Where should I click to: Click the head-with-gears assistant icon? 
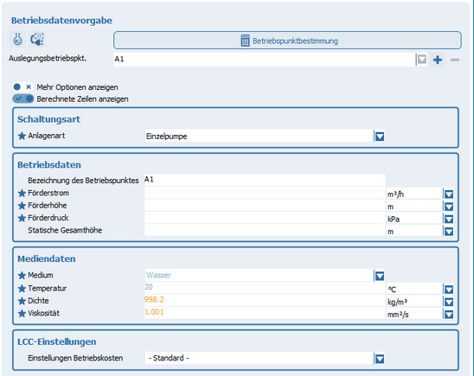37,39
